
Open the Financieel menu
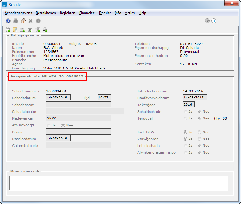point(87,13)
